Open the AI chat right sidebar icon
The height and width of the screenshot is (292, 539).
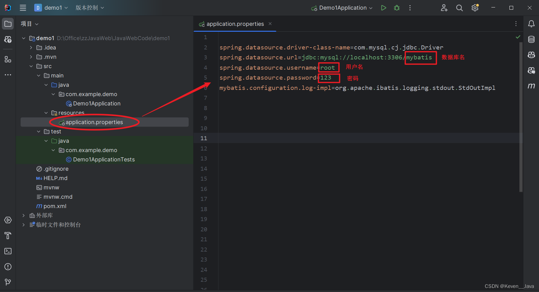[532, 71]
